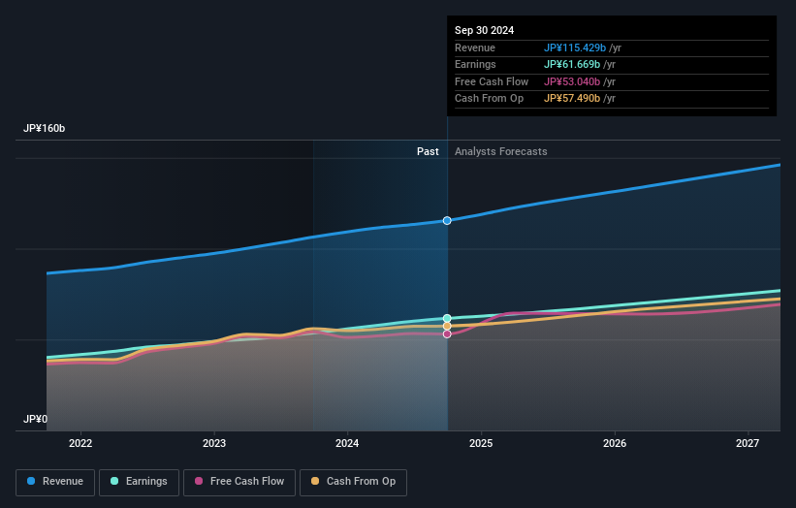Click the Sep 30 2024 tooltip date
Screen dimensions: 796x508
(x=485, y=30)
